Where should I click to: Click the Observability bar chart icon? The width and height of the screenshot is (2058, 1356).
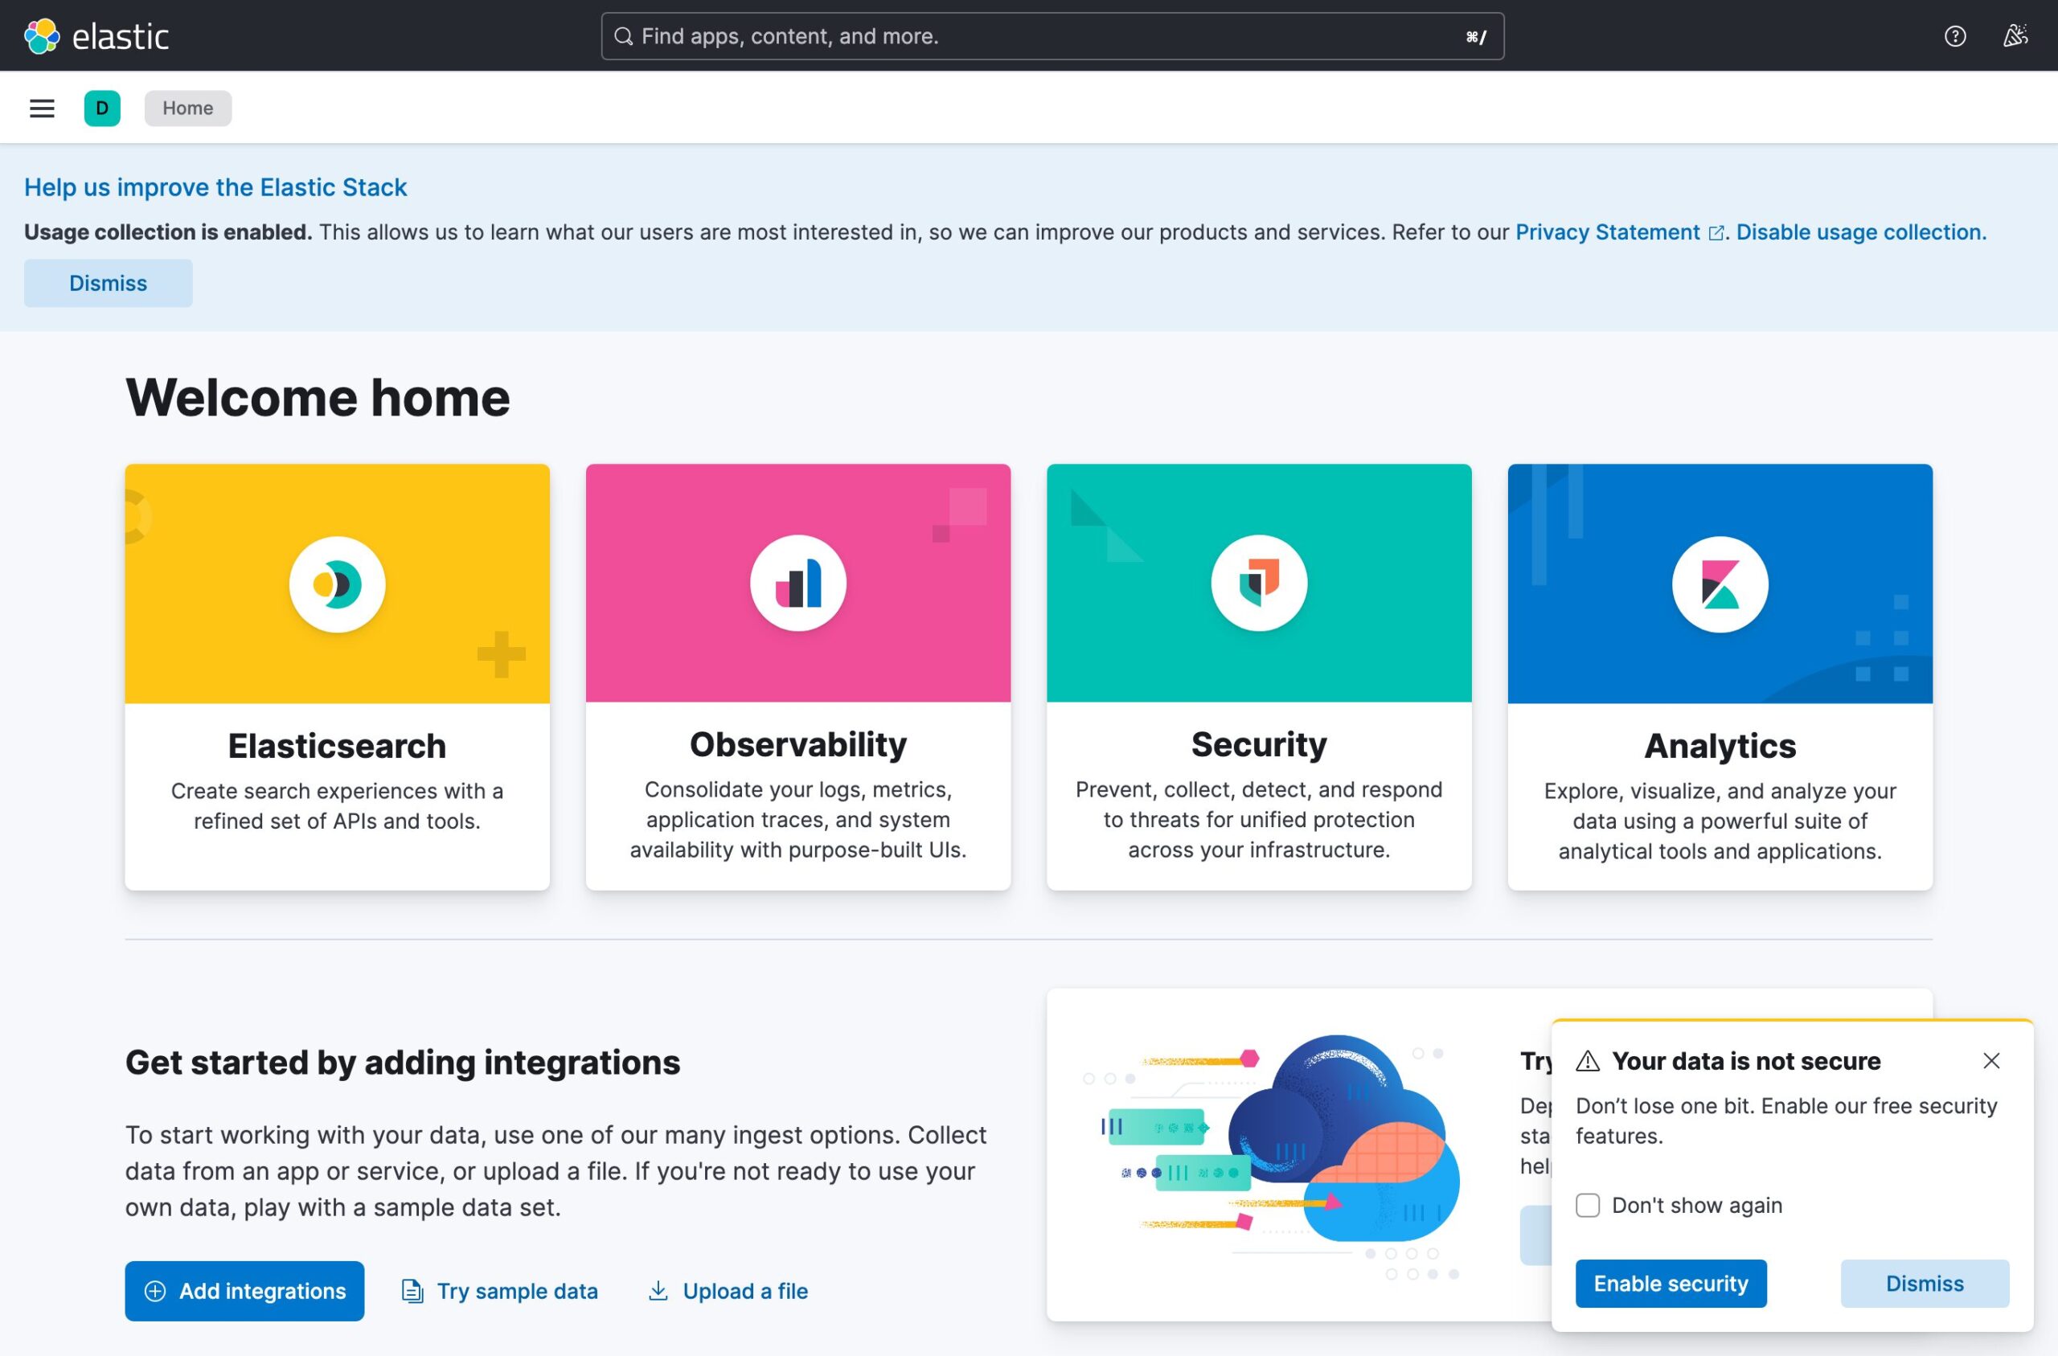pos(798,583)
